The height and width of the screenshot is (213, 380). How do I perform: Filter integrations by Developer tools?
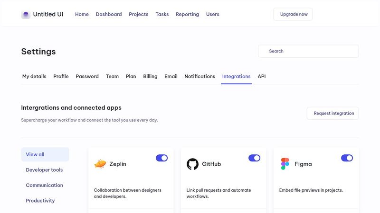[44, 170]
